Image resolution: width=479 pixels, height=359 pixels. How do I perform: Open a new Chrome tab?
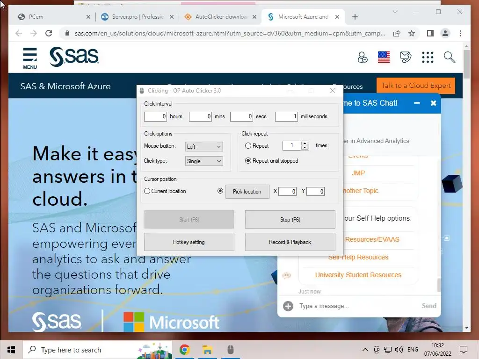pos(355,17)
